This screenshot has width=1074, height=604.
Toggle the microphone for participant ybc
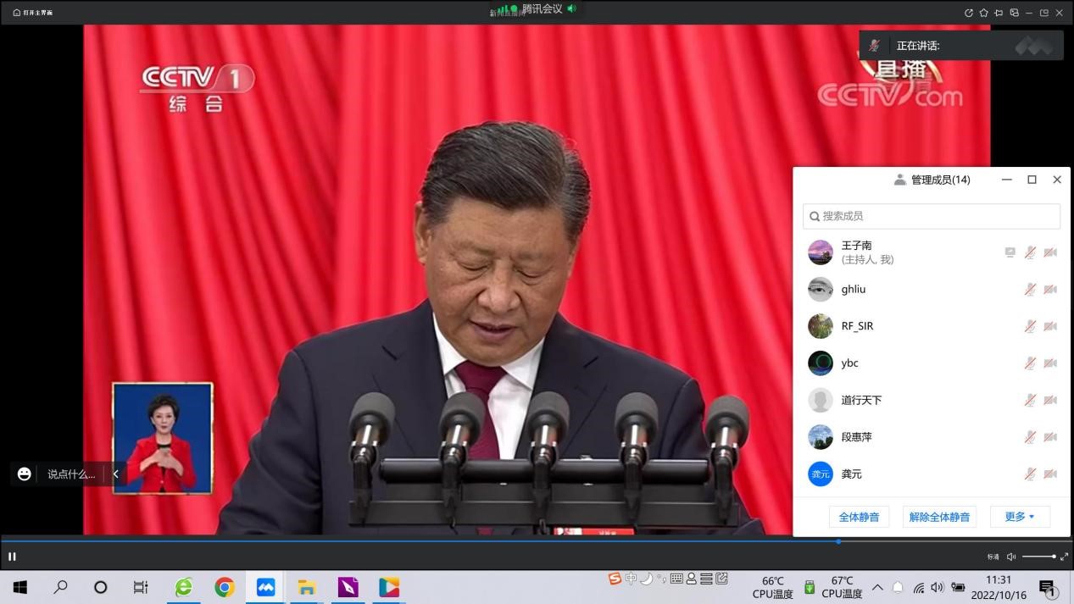click(x=1030, y=363)
